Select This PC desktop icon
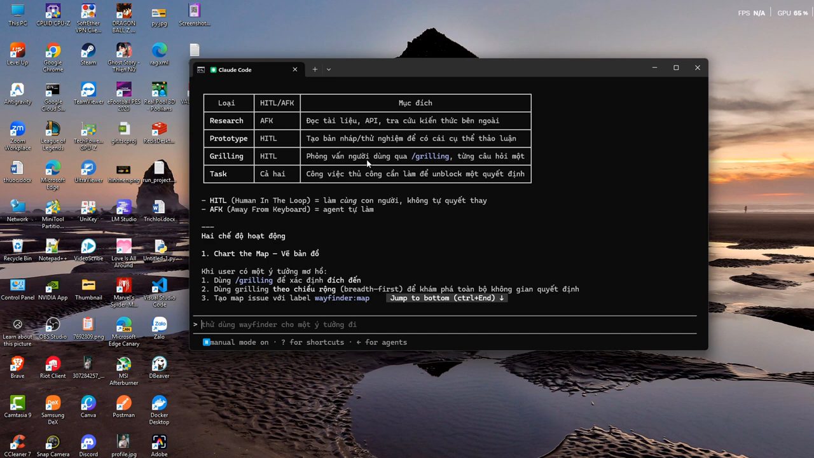This screenshot has height=458, width=814. pyautogui.click(x=17, y=15)
